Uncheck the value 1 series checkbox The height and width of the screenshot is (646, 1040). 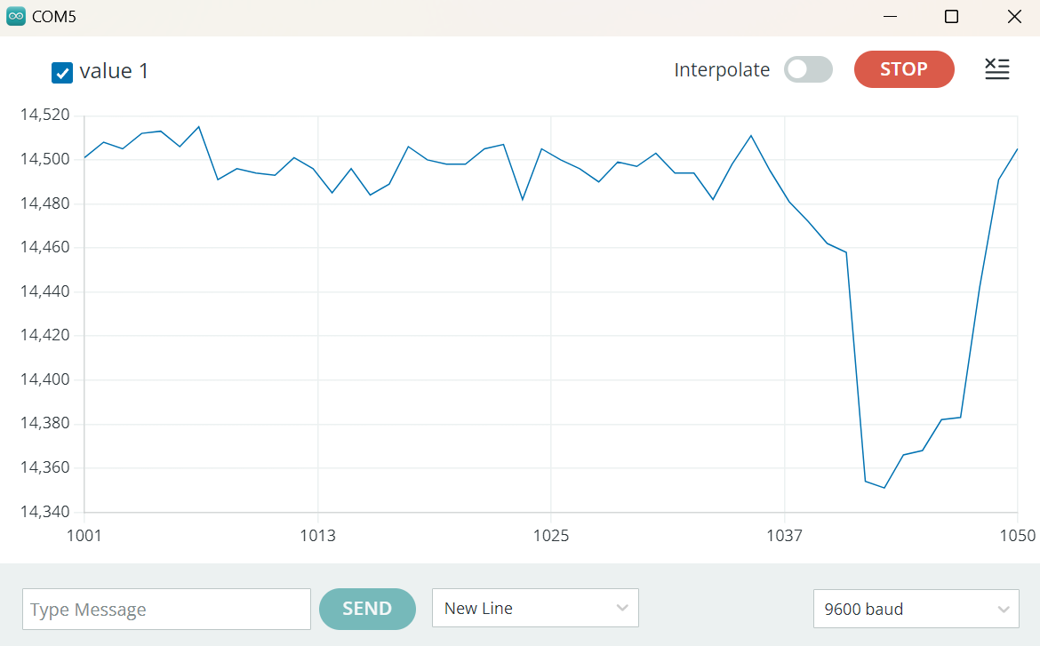click(62, 73)
